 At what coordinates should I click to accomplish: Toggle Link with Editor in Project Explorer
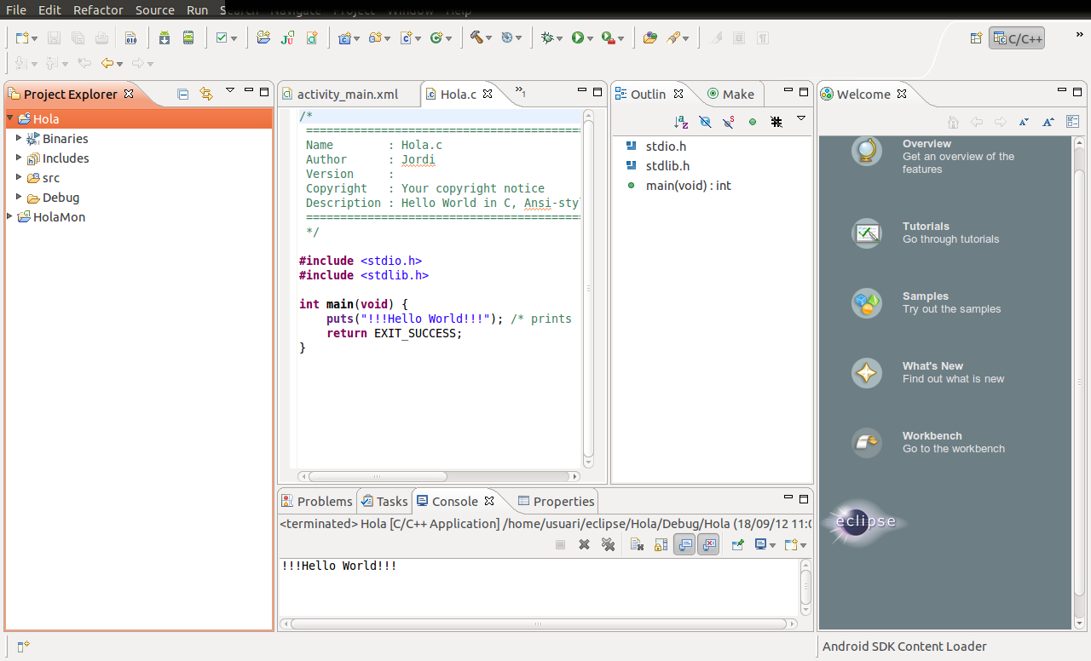[x=205, y=94]
